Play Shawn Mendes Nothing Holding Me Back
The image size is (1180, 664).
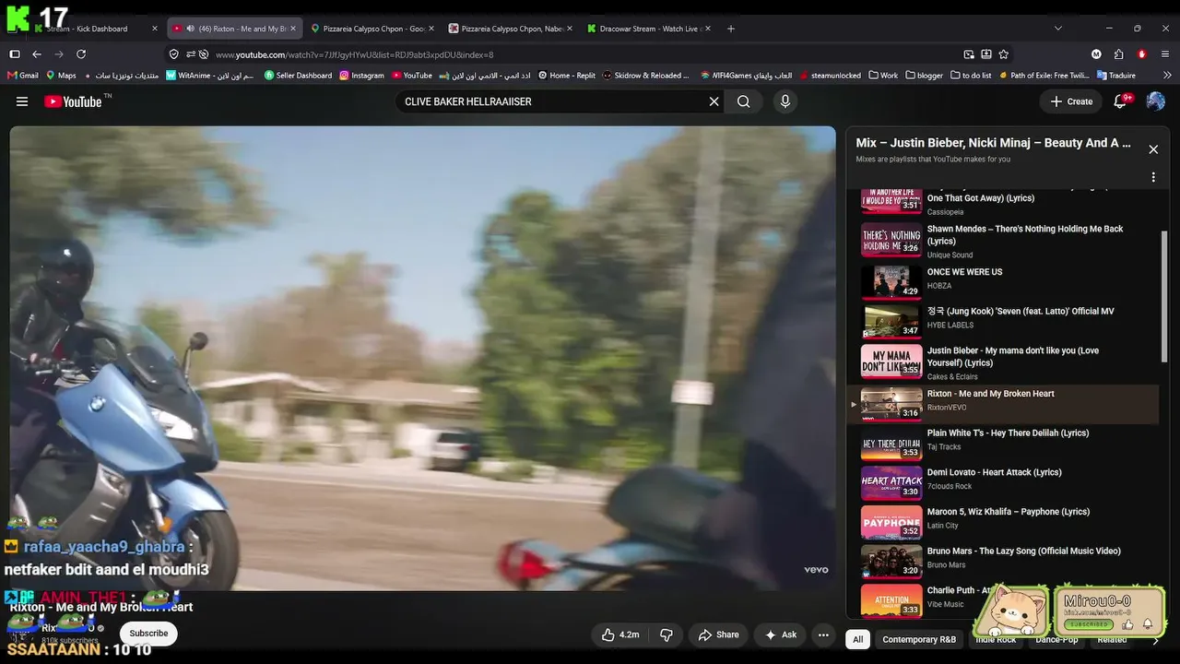coord(1003,241)
